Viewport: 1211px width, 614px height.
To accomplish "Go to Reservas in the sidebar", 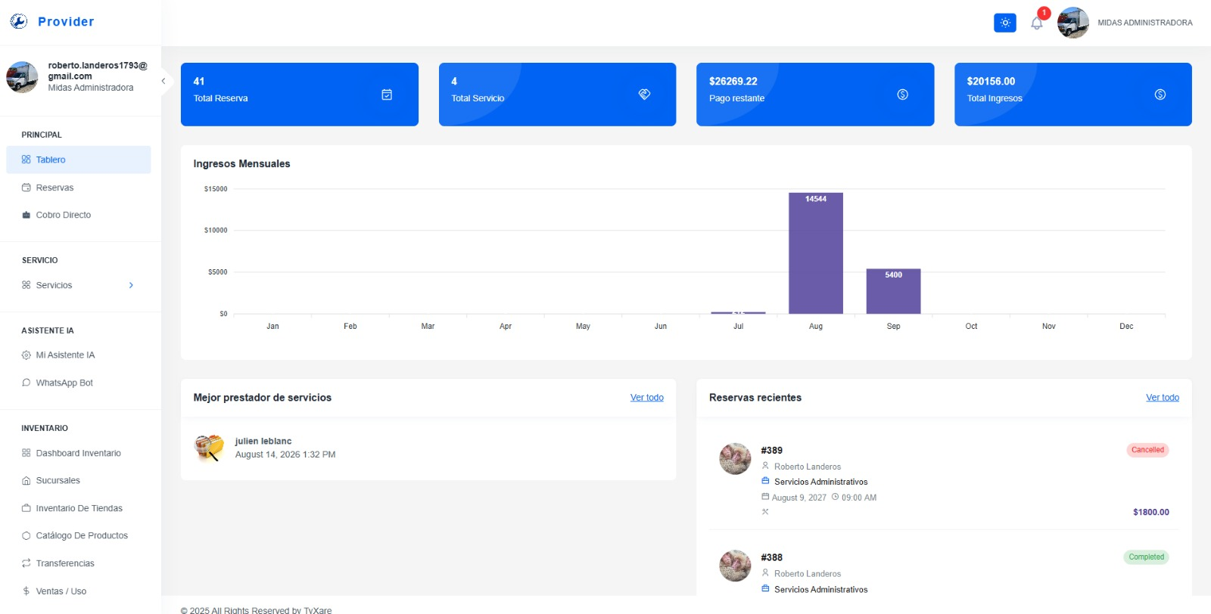I will [x=79, y=188].
